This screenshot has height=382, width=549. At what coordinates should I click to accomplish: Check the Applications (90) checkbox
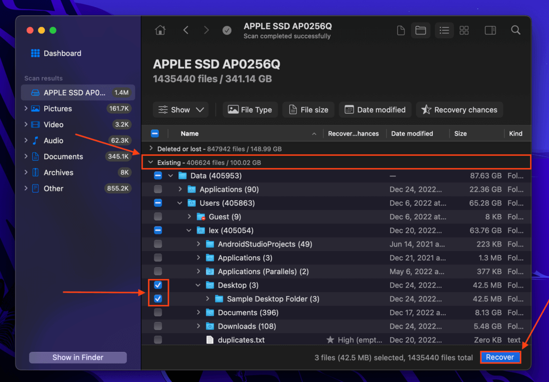point(158,189)
